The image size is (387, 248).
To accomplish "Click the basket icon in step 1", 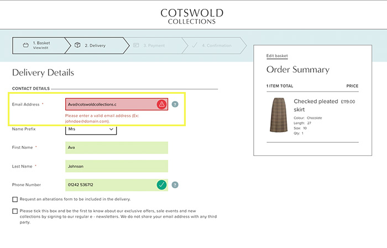I will (25, 45).
